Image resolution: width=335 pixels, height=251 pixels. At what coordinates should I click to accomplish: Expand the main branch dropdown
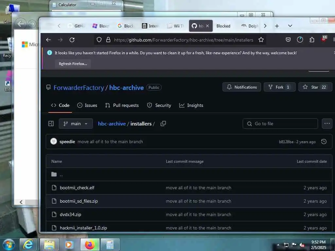pos(76,124)
